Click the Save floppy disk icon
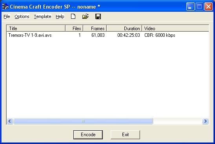This screenshot has width=215, height=144. tap(98, 16)
